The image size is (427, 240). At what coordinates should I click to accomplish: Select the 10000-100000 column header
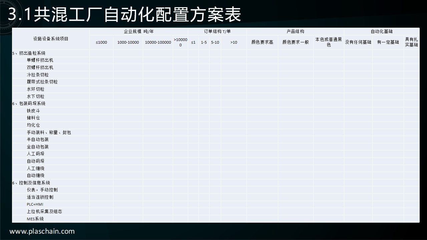[158, 42]
